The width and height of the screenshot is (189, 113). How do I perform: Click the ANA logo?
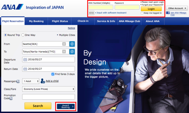pyautogui.click(x=12, y=7)
